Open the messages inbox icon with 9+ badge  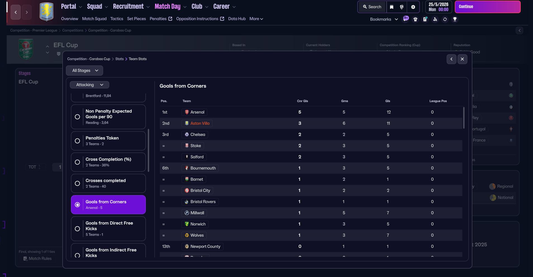pos(406,19)
